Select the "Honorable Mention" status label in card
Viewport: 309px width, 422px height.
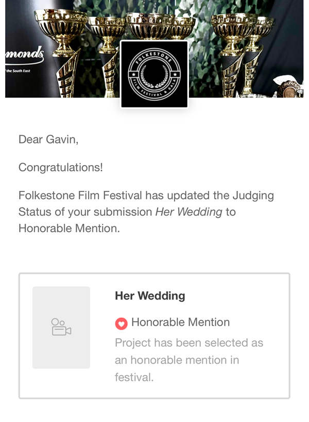click(x=180, y=323)
